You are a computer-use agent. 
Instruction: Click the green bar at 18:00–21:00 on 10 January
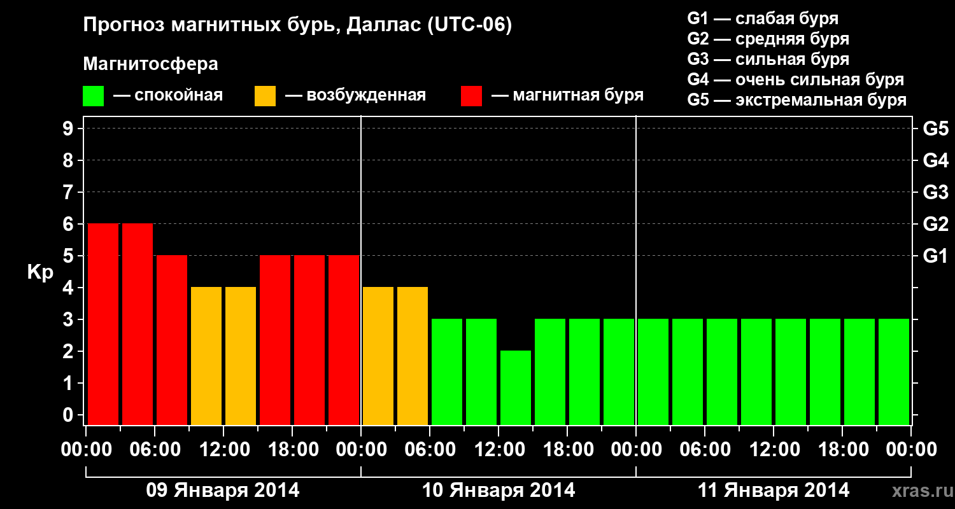[x=584, y=372]
